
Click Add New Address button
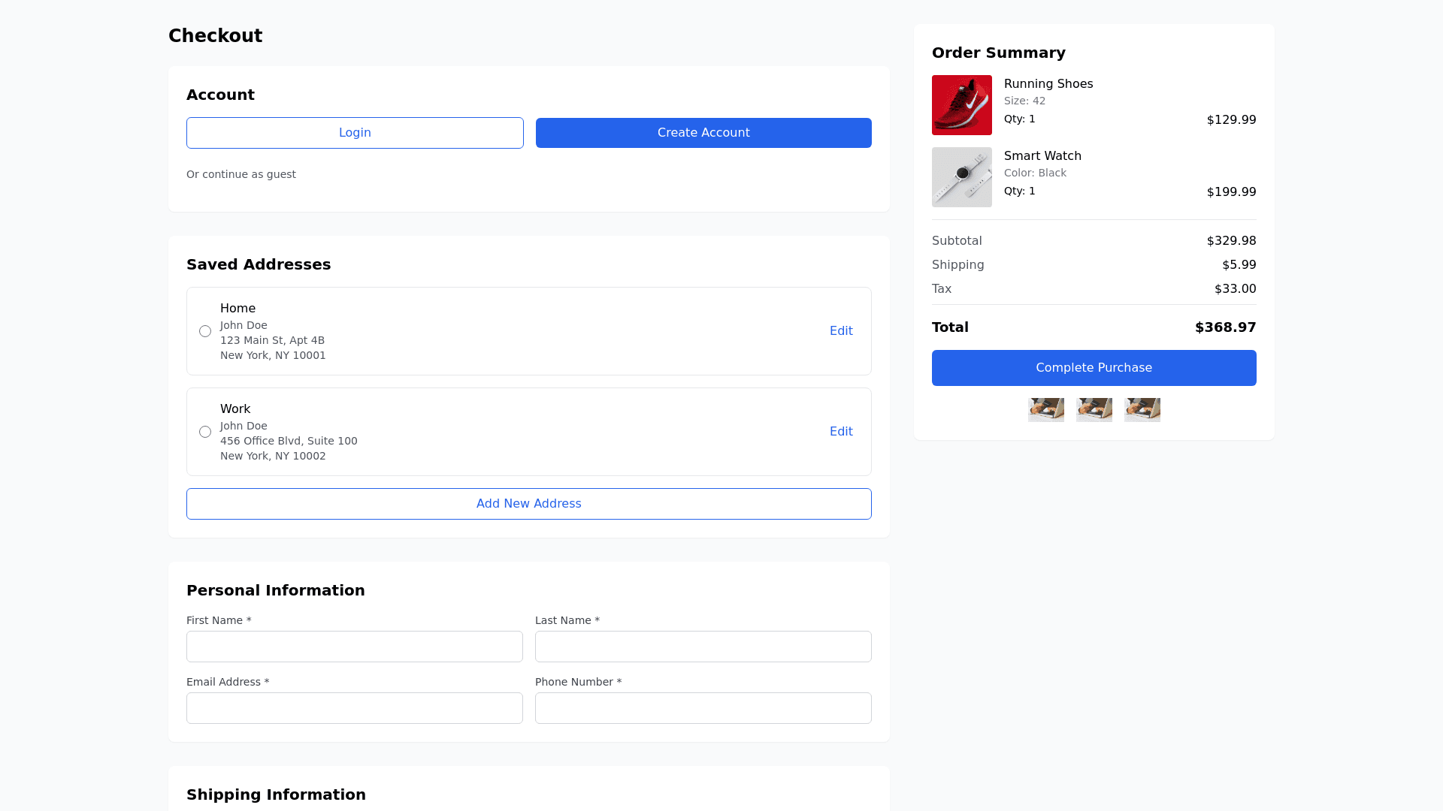coord(528,504)
